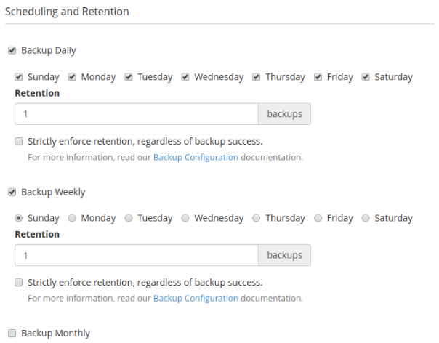Click the weekly Retention input field

click(137, 255)
